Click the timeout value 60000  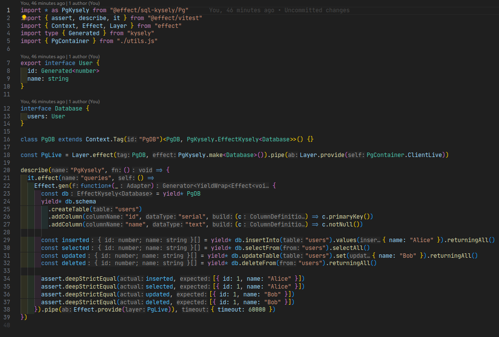257,310
